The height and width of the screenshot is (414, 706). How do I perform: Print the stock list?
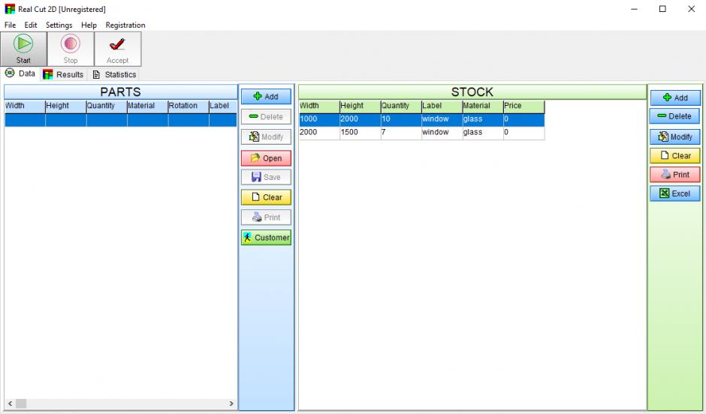674,175
